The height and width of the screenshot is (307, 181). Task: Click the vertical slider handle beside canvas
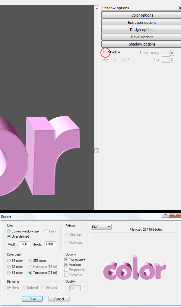tap(97, 150)
